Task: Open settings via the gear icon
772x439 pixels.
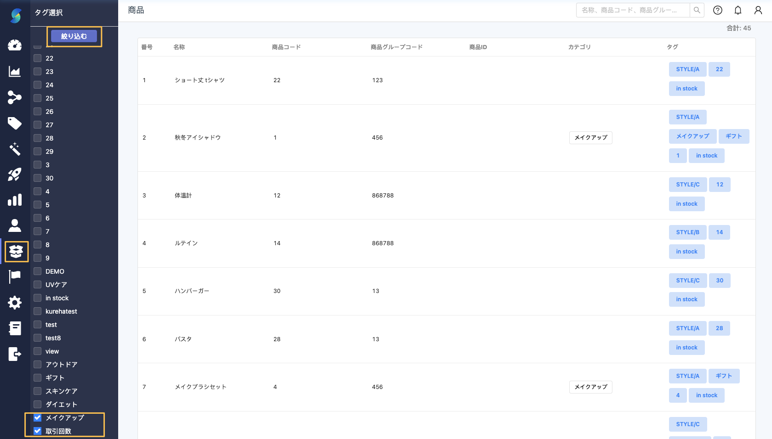Action: (15, 303)
